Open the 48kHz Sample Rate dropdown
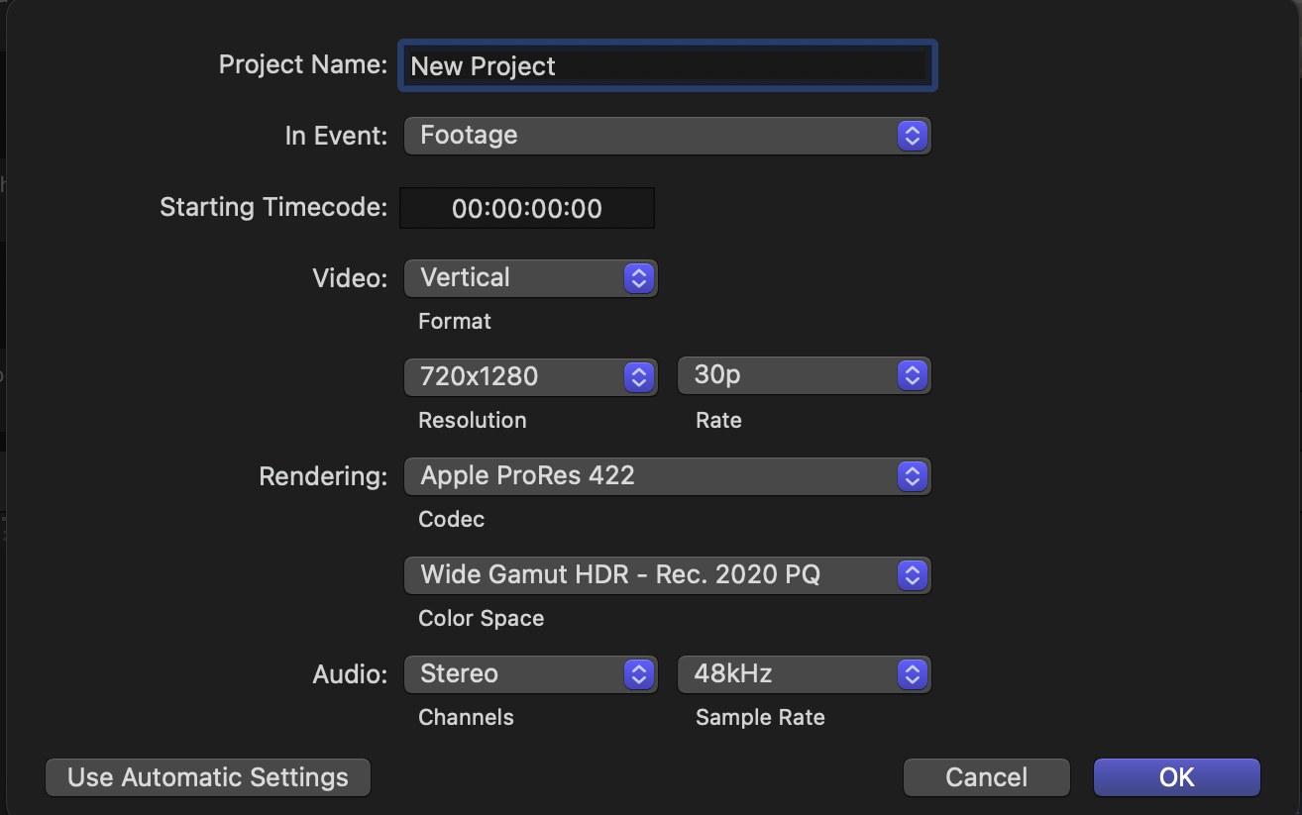Viewport: 1302px width, 815px height. [x=804, y=674]
